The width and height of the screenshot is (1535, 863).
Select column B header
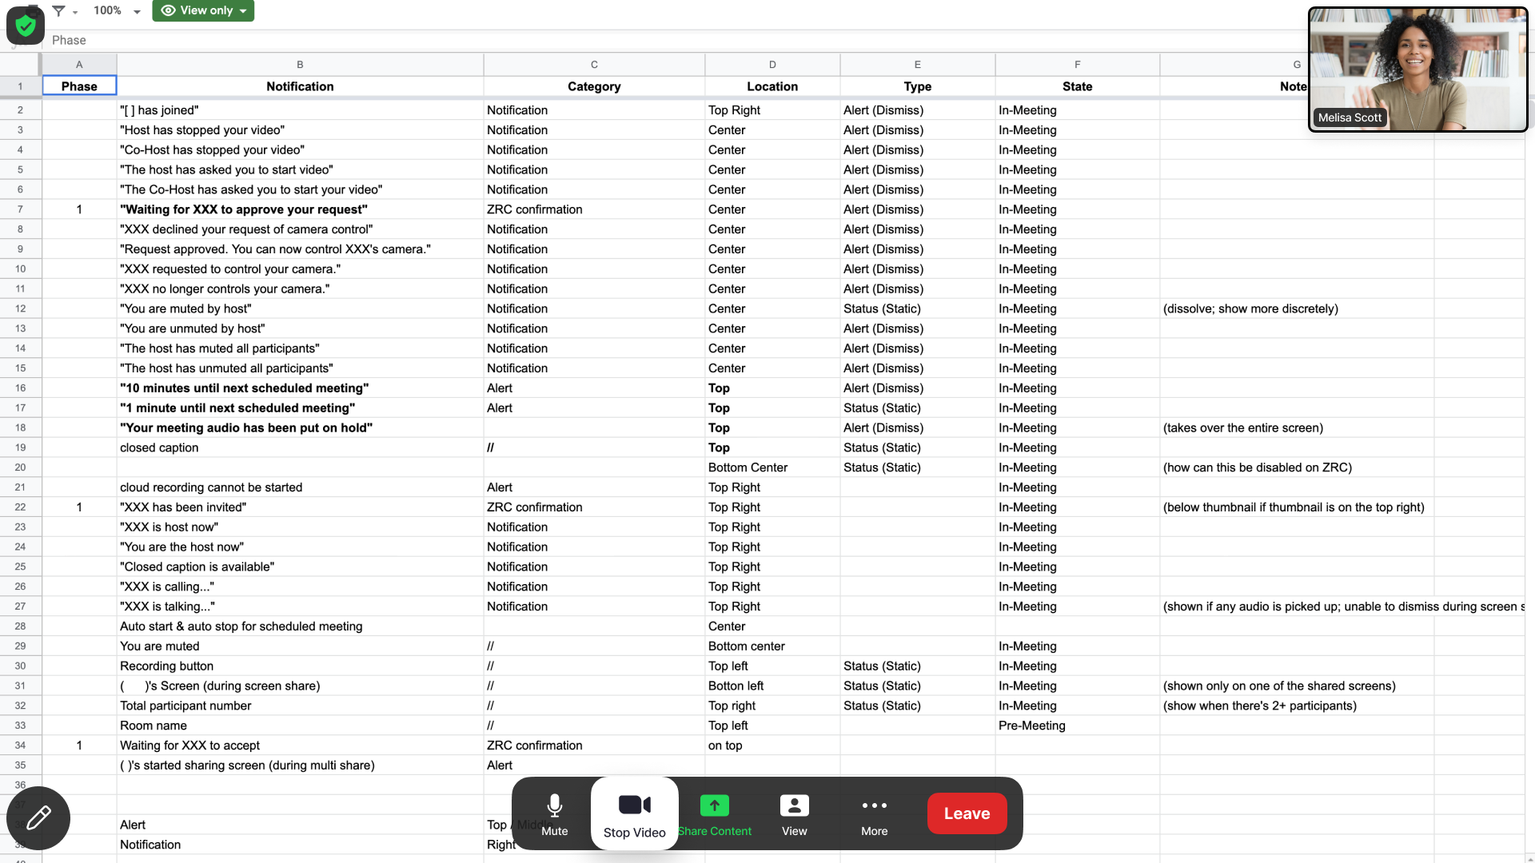pyautogui.click(x=300, y=65)
